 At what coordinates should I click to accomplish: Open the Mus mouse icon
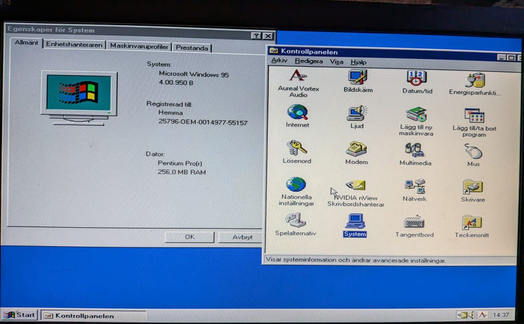click(x=473, y=151)
